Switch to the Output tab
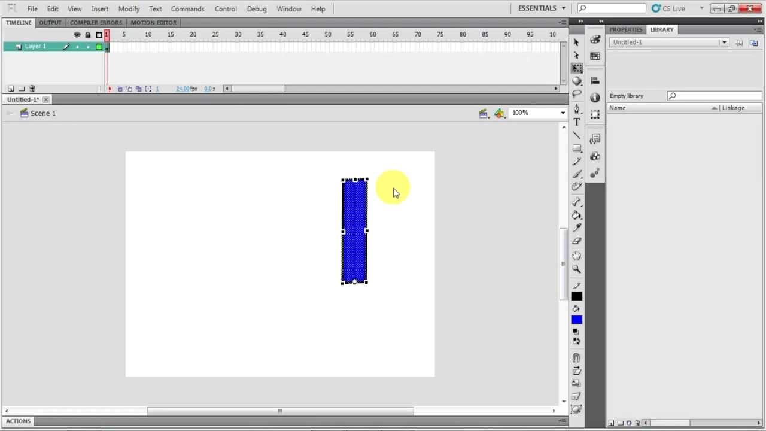This screenshot has height=431, width=766. pyautogui.click(x=50, y=22)
